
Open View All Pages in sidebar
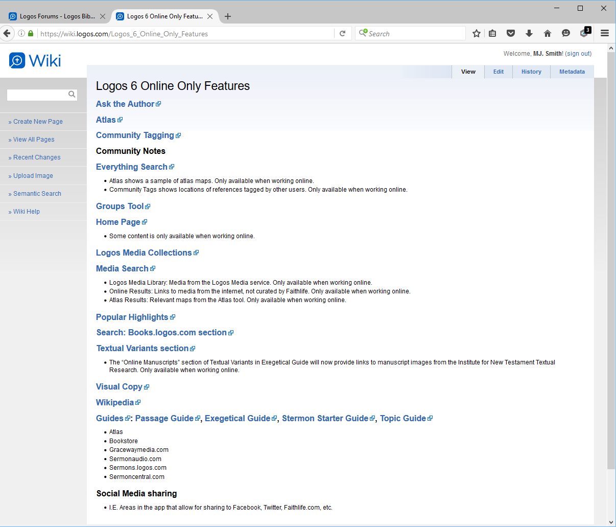(x=34, y=140)
